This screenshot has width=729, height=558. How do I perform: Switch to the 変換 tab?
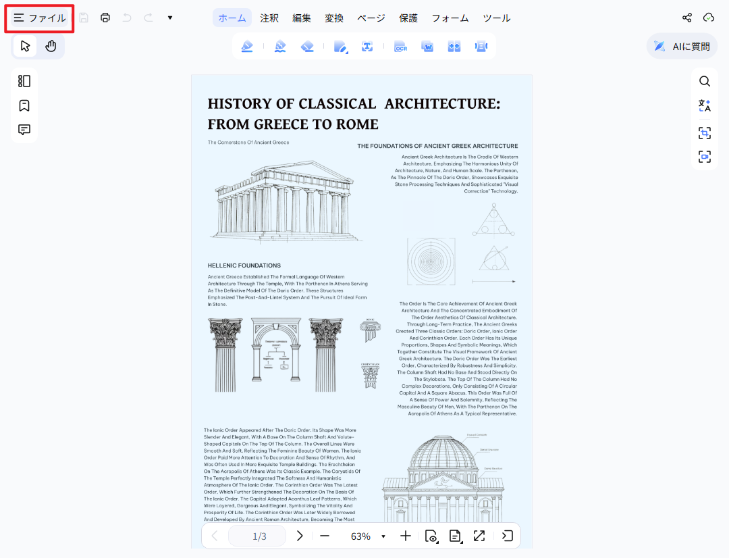334,18
